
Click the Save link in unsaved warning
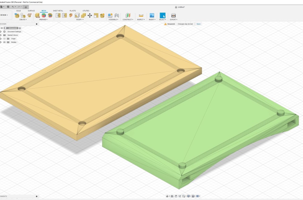(198, 24)
